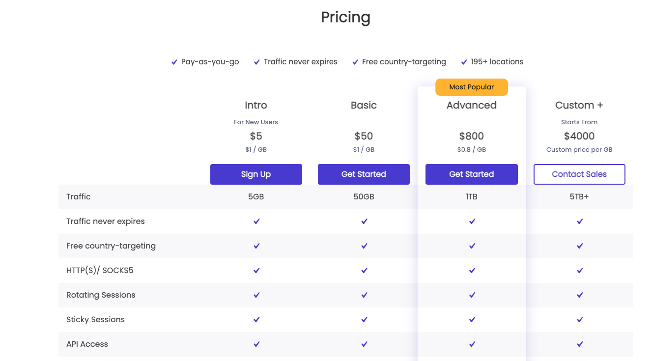Click the 5TB+ traffic value

pyautogui.click(x=579, y=197)
